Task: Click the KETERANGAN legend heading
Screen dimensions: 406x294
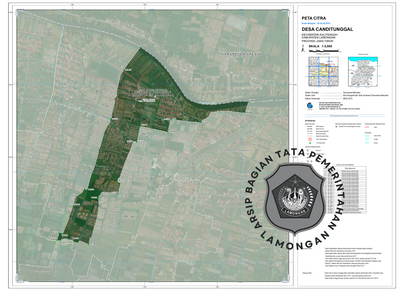Action: point(310,121)
